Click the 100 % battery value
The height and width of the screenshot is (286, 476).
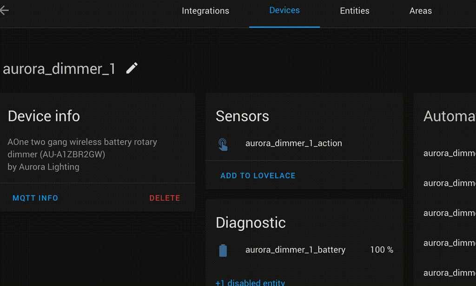tap(381, 250)
